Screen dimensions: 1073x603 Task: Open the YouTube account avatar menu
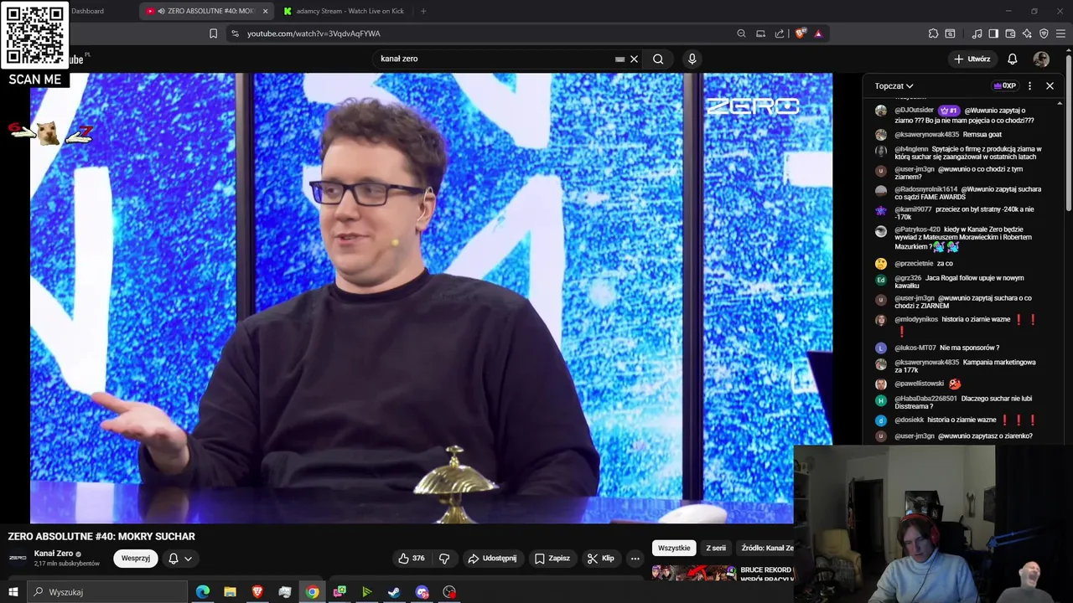(x=1041, y=59)
